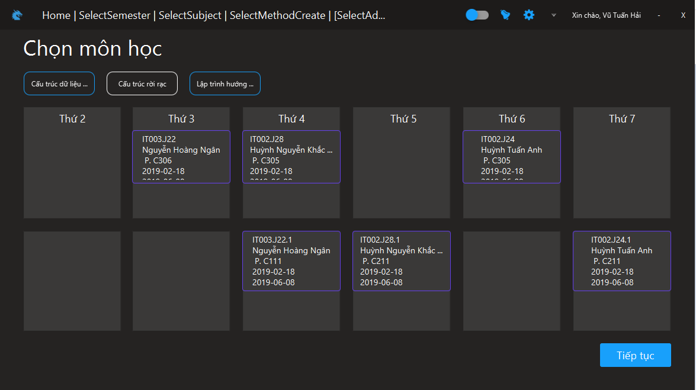The image size is (696, 390).
Task: Open settings gear icon
Action: click(x=528, y=15)
